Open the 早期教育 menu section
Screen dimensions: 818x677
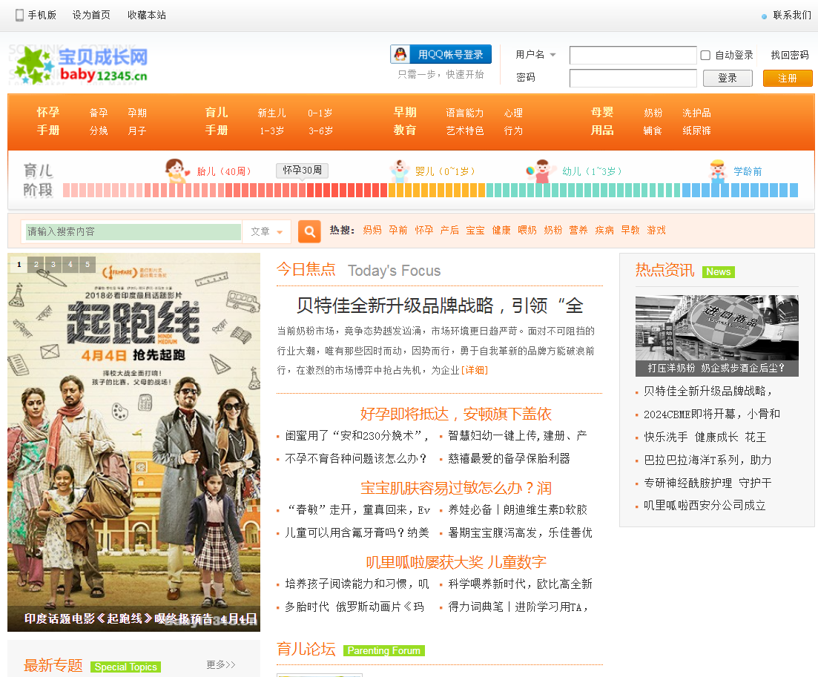[405, 121]
